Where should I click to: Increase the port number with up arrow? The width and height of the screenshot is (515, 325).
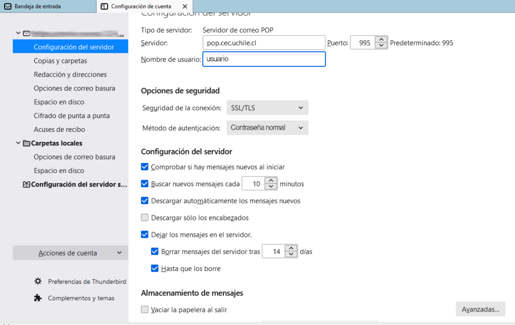pos(382,40)
